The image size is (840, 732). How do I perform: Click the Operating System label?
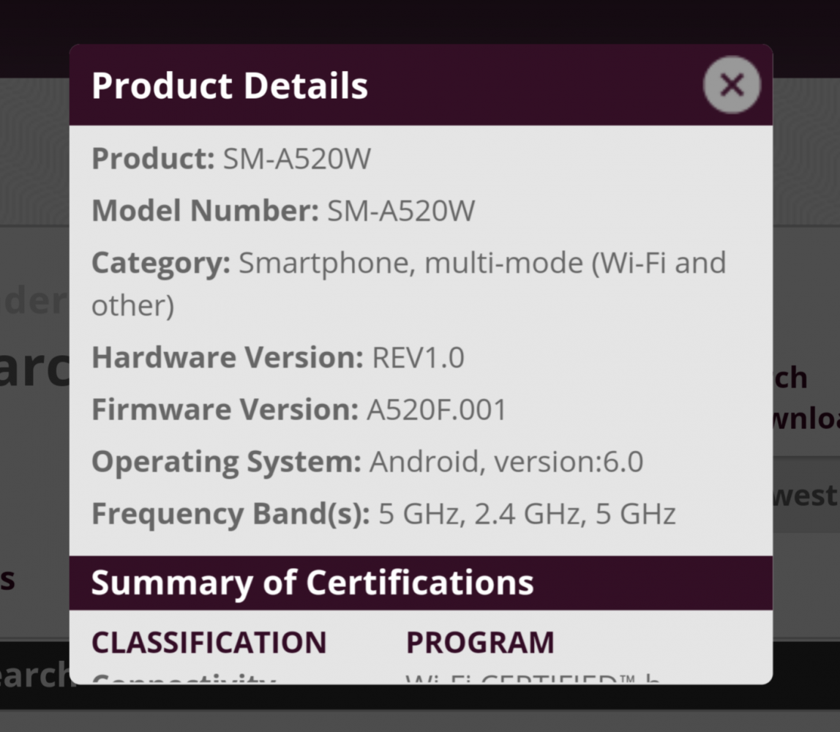pyautogui.click(x=226, y=462)
